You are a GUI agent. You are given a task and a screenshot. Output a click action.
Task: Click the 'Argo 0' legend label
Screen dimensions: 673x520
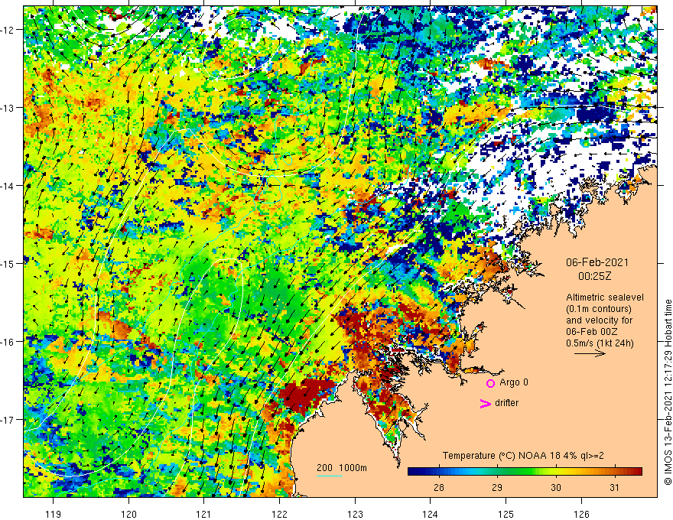514,382
